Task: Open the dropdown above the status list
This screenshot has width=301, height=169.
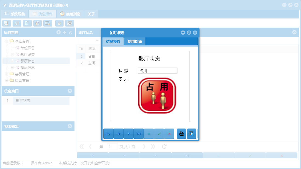Action: (96, 41)
